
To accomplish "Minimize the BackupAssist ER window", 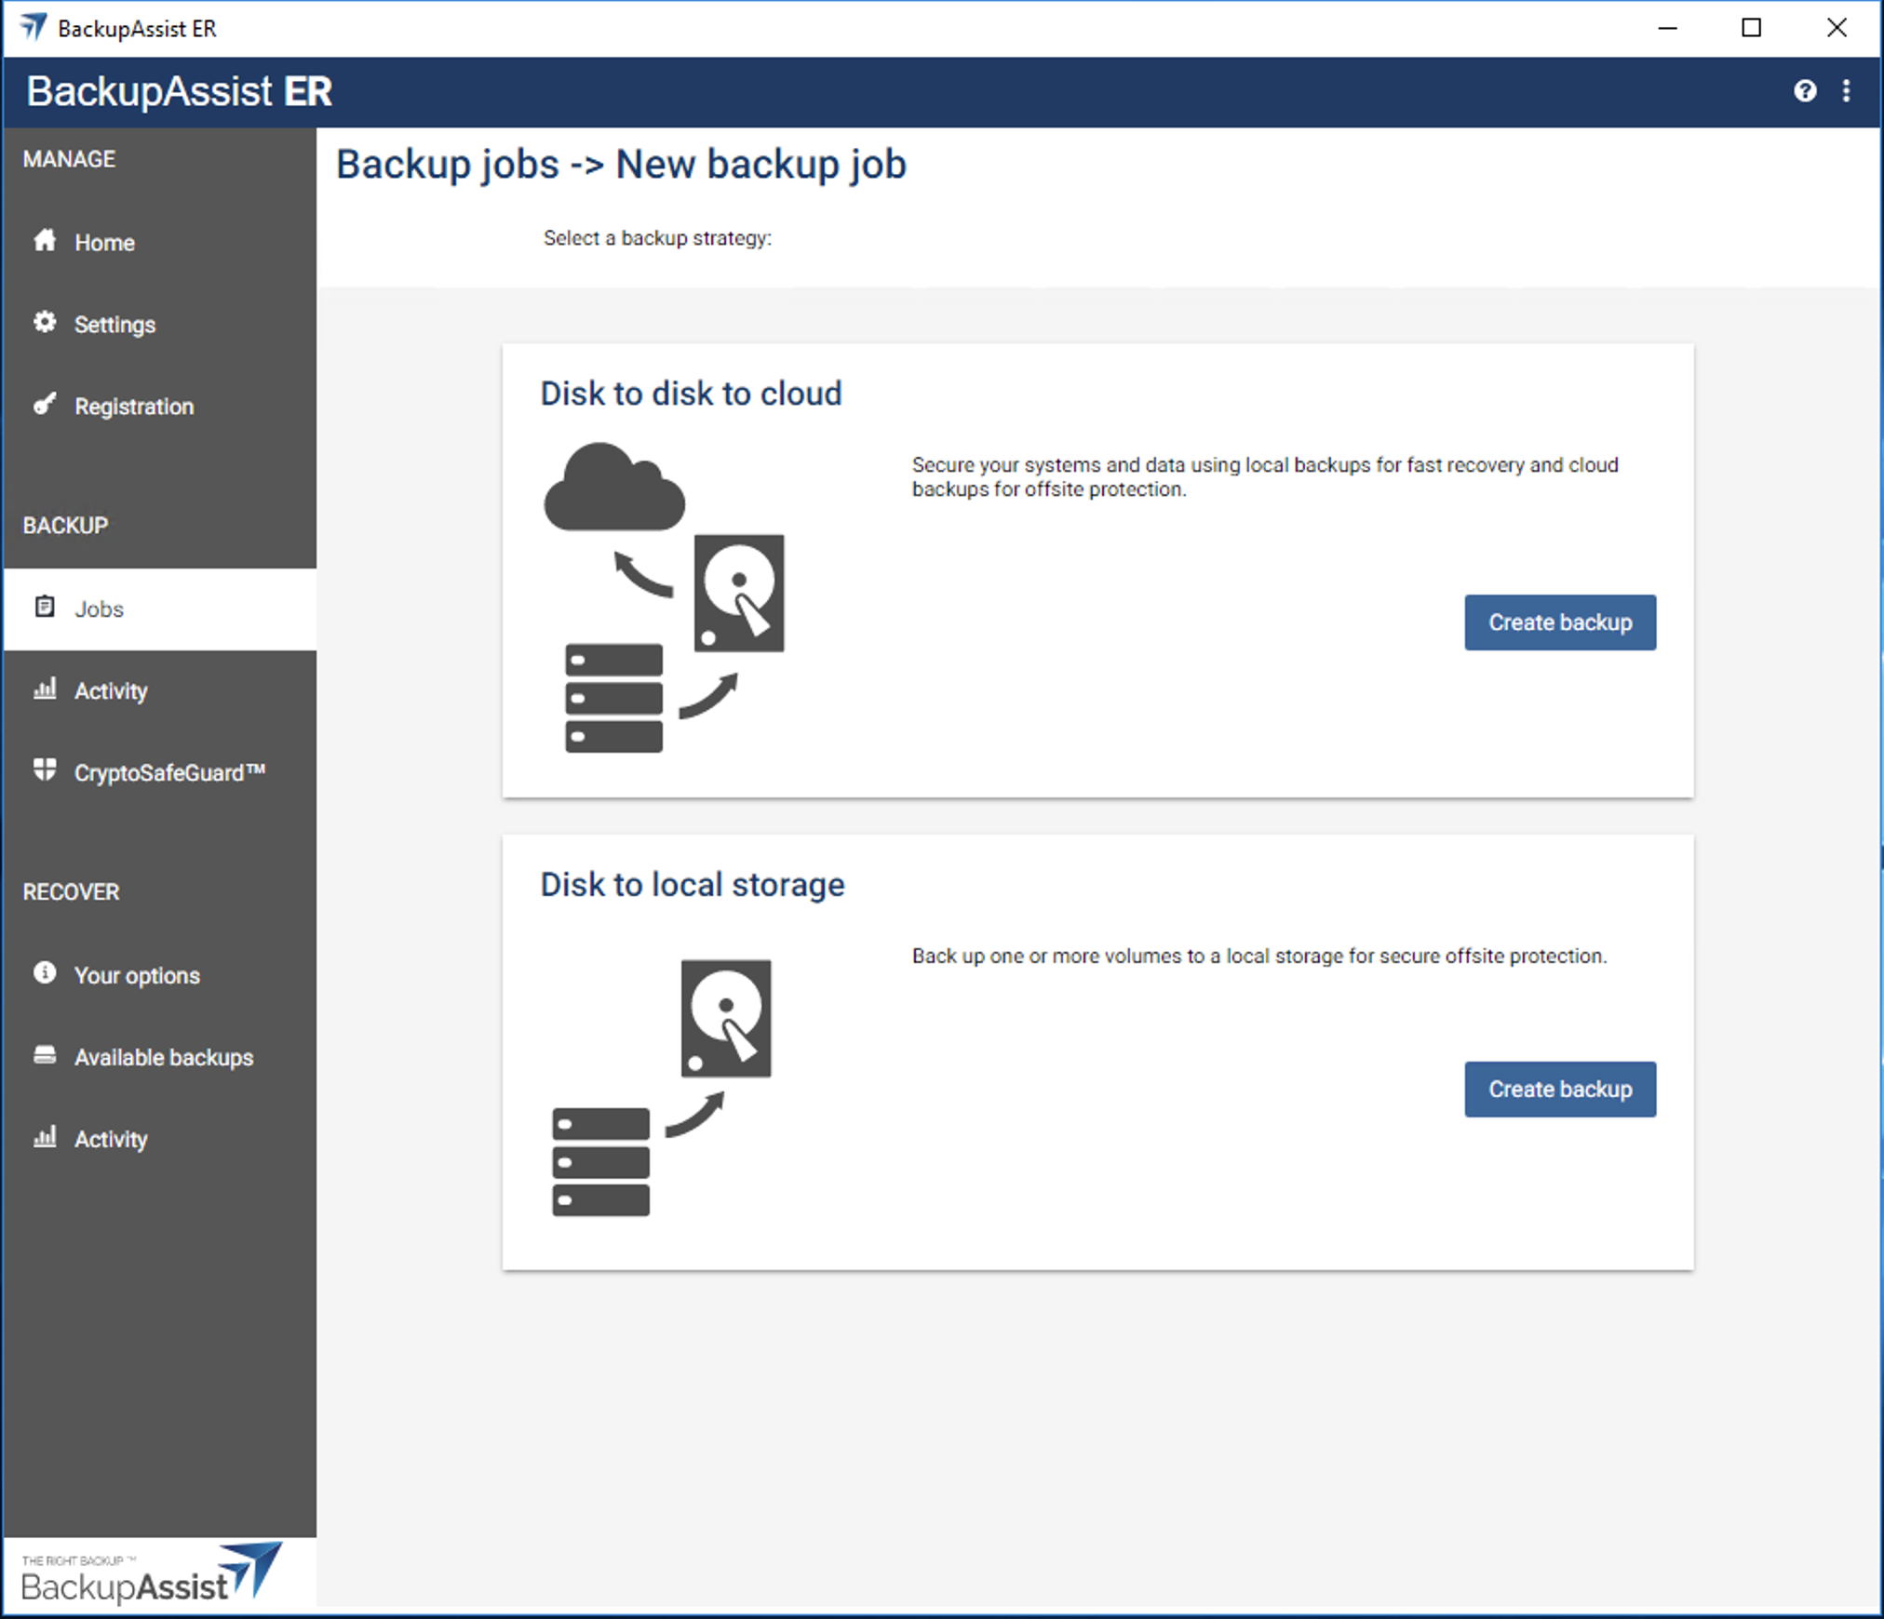I will 1667,28.
